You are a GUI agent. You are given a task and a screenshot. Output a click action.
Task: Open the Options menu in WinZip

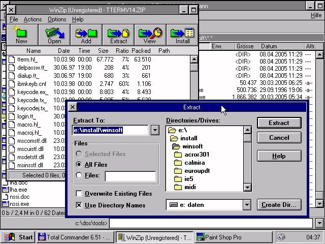pos(57,19)
